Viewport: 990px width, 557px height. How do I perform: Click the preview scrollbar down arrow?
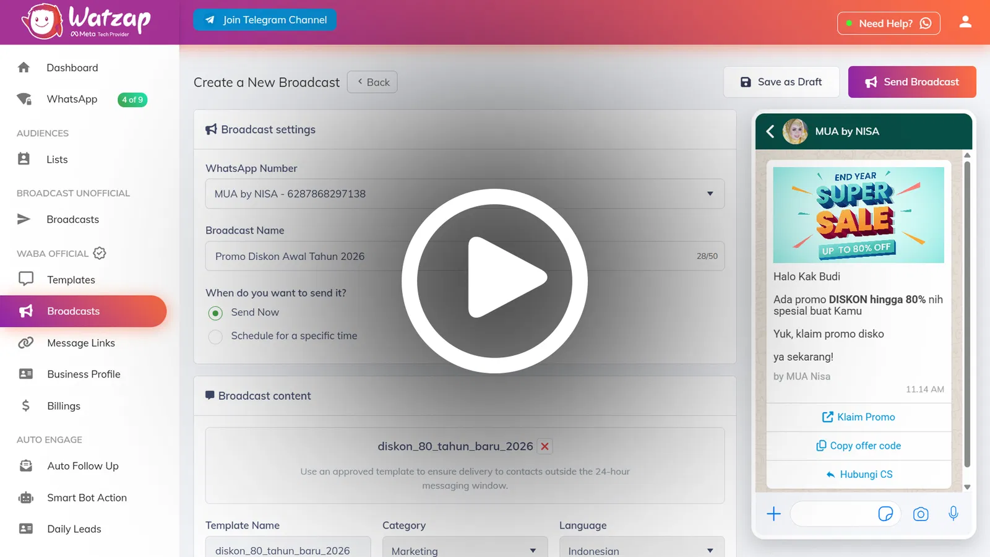coord(967,487)
